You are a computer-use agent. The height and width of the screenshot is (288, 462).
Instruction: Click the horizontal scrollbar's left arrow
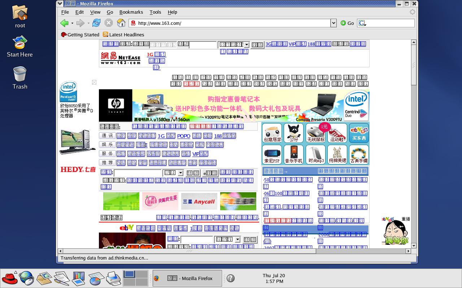tap(60, 251)
